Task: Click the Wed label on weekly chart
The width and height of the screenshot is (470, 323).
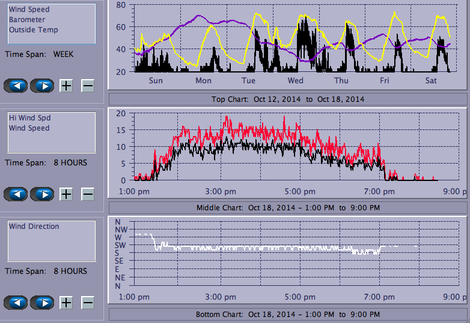Action: click(x=295, y=81)
